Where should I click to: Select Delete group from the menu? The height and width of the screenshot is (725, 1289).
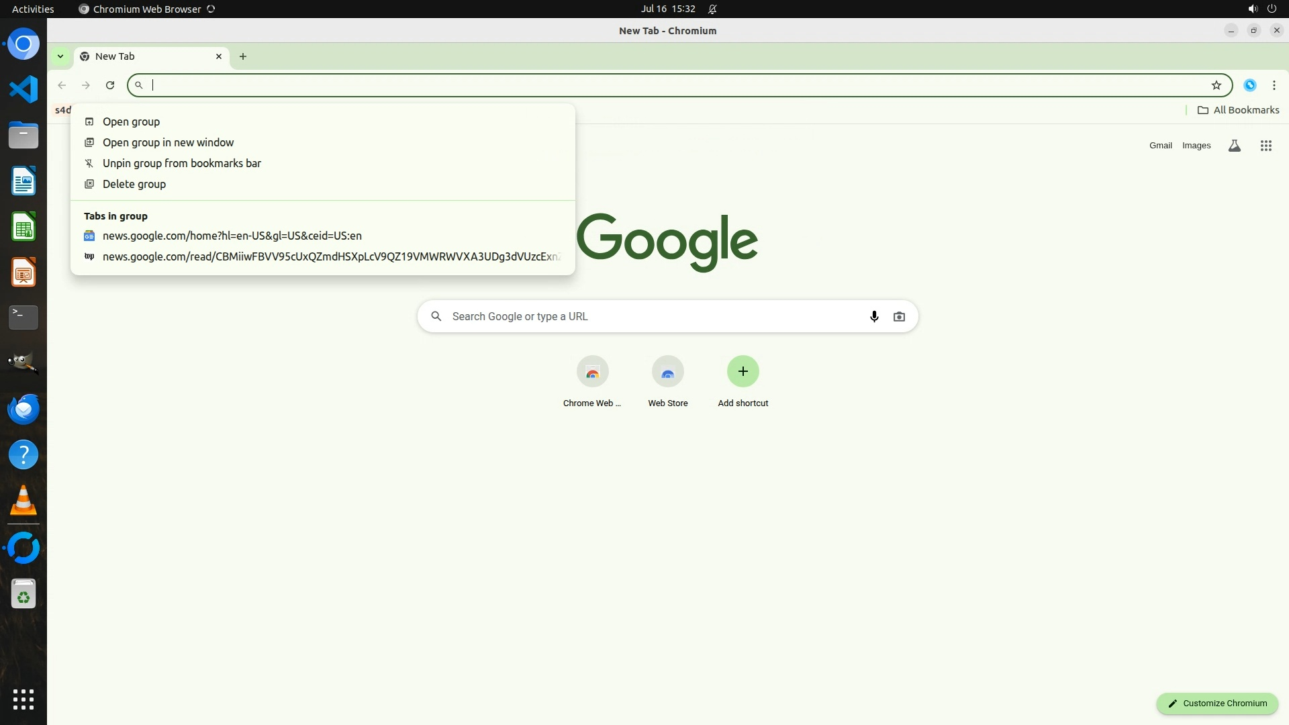click(134, 184)
